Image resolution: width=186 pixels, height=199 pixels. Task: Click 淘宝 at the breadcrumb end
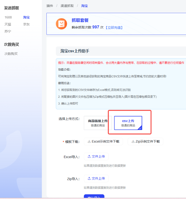[85, 6]
